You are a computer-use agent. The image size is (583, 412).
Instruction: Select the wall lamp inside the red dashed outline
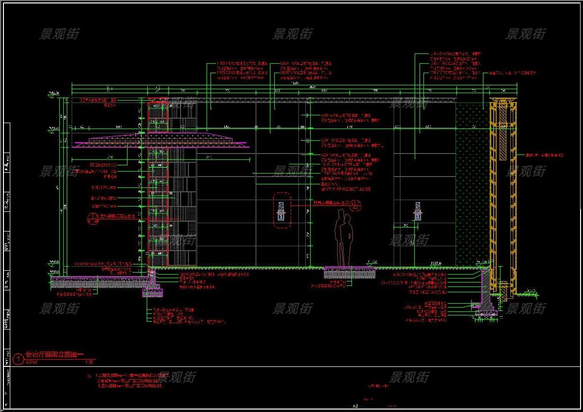tap(281, 211)
